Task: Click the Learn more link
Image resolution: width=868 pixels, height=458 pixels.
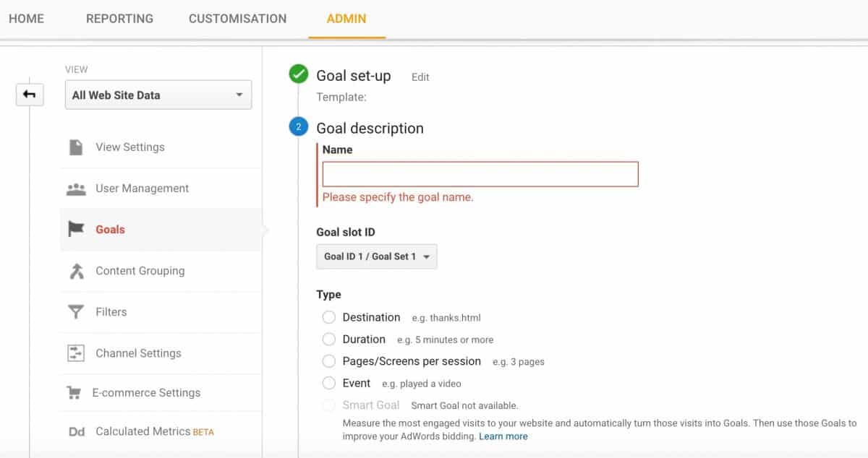Action: click(503, 436)
